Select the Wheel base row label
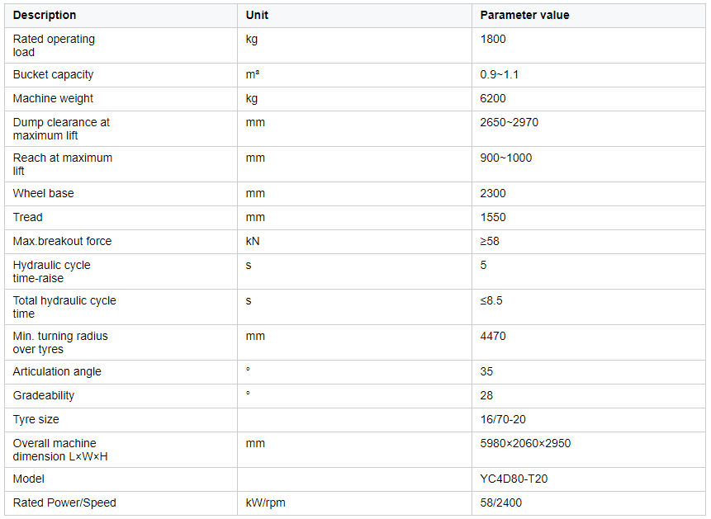 (x=43, y=194)
